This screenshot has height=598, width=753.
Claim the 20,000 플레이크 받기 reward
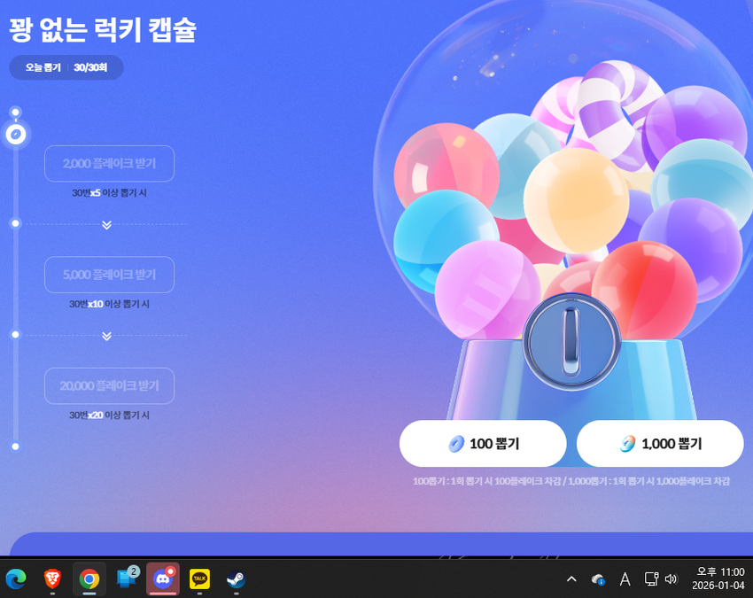(x=109, y=386)
